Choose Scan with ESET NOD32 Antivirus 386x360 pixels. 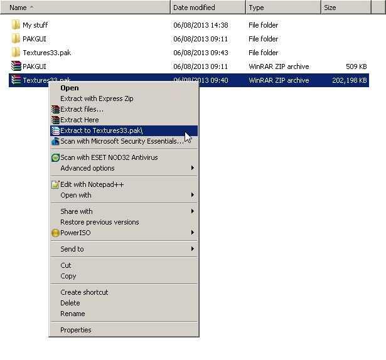(124, 157)
